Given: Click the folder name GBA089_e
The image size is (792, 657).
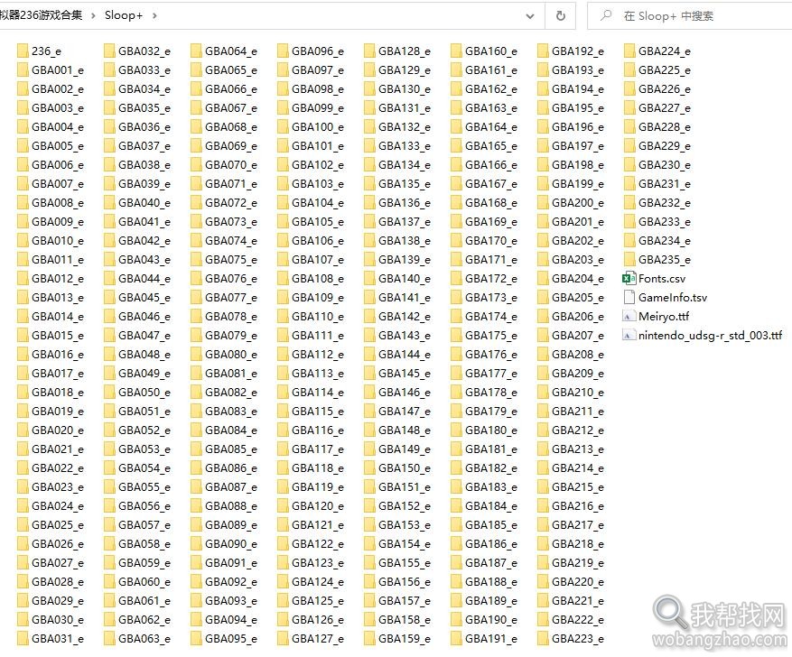Looking at the screenshot, I should click(x=231, y=525).
